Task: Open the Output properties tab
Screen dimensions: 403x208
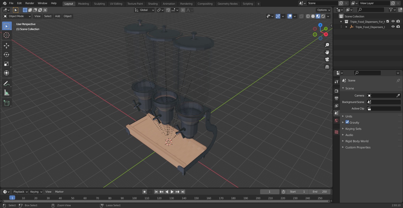Action: [x=336, y=98]
